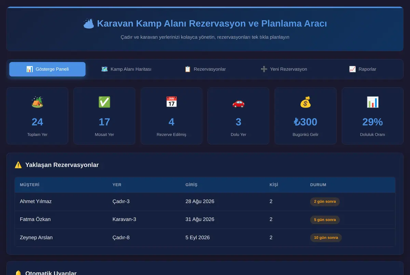Click the Toplam Yer value 24
Screen dimensions: 410x275
coord(37,122)
